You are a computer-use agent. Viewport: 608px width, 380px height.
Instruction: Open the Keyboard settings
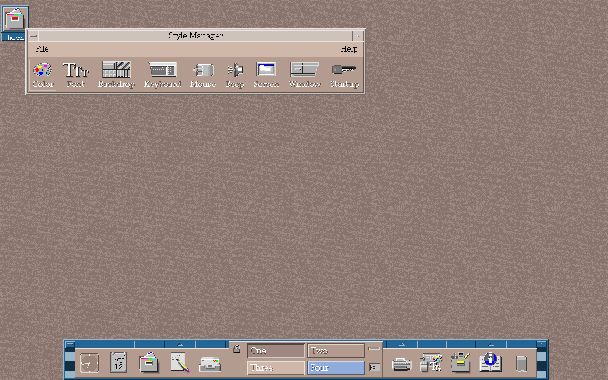(x=162, y=75)
